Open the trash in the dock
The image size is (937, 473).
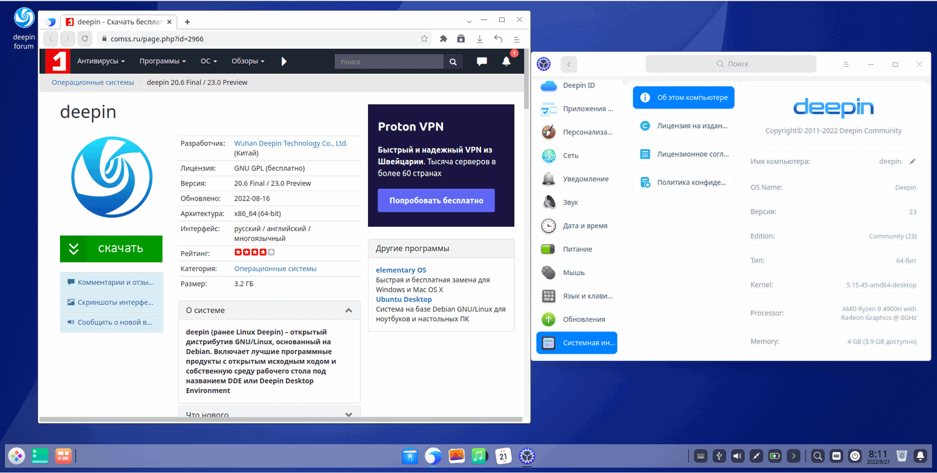pyautogui.click(x=902, y=456)
